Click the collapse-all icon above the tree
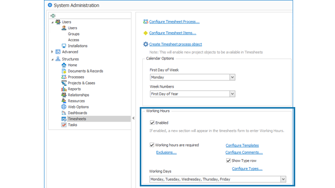335x188 pixels. (53, 16)
